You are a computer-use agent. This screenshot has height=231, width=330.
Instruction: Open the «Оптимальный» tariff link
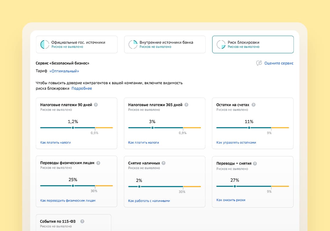64,71
